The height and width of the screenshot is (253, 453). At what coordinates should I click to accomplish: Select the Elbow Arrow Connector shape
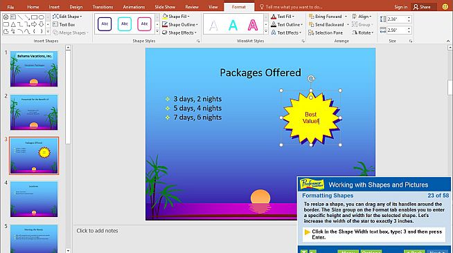click(x=27, y=24)
